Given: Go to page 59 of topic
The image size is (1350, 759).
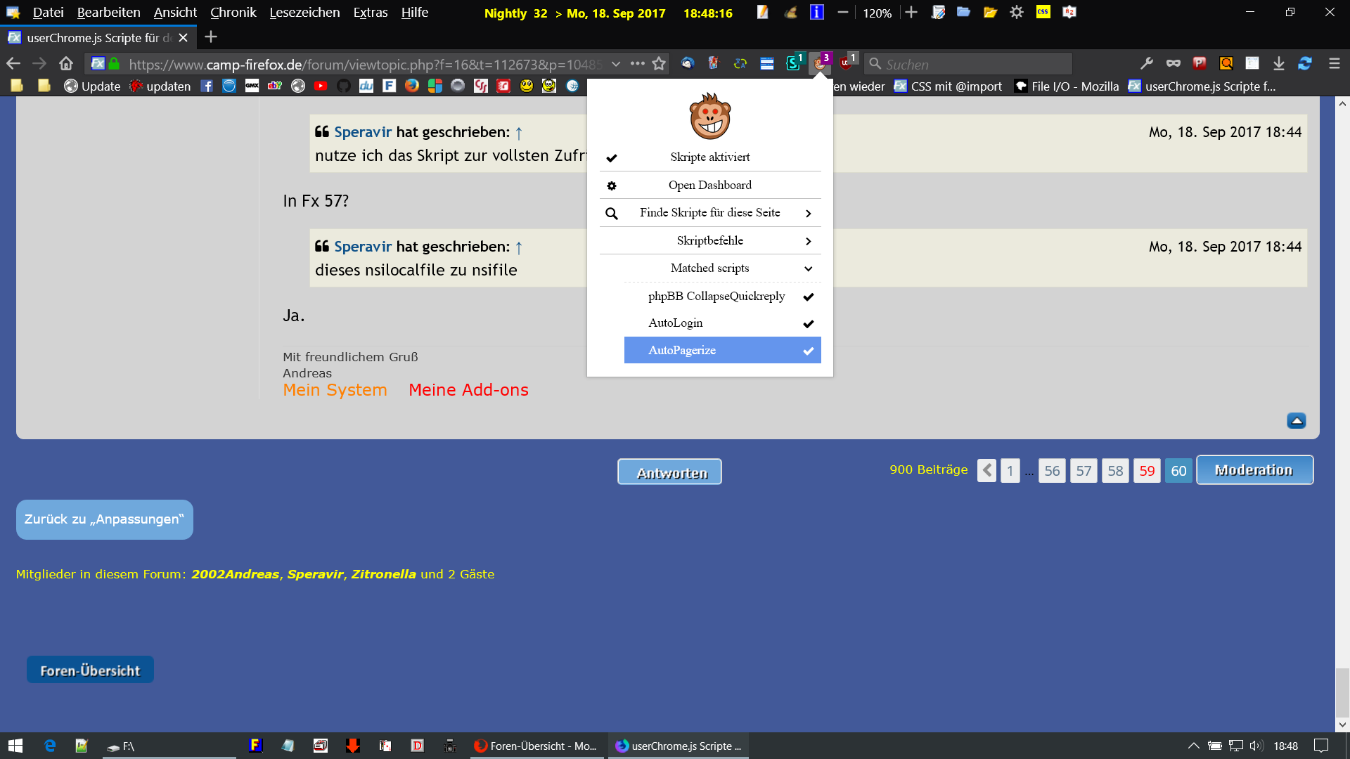Looking at the screenshot, I should 1146,471.
